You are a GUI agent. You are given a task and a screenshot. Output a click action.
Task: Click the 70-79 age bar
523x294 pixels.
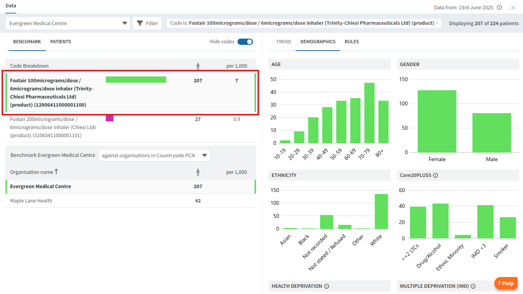click(369, 113)
